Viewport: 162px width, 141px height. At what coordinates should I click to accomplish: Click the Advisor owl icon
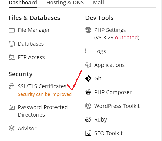[x=12, y=128]
